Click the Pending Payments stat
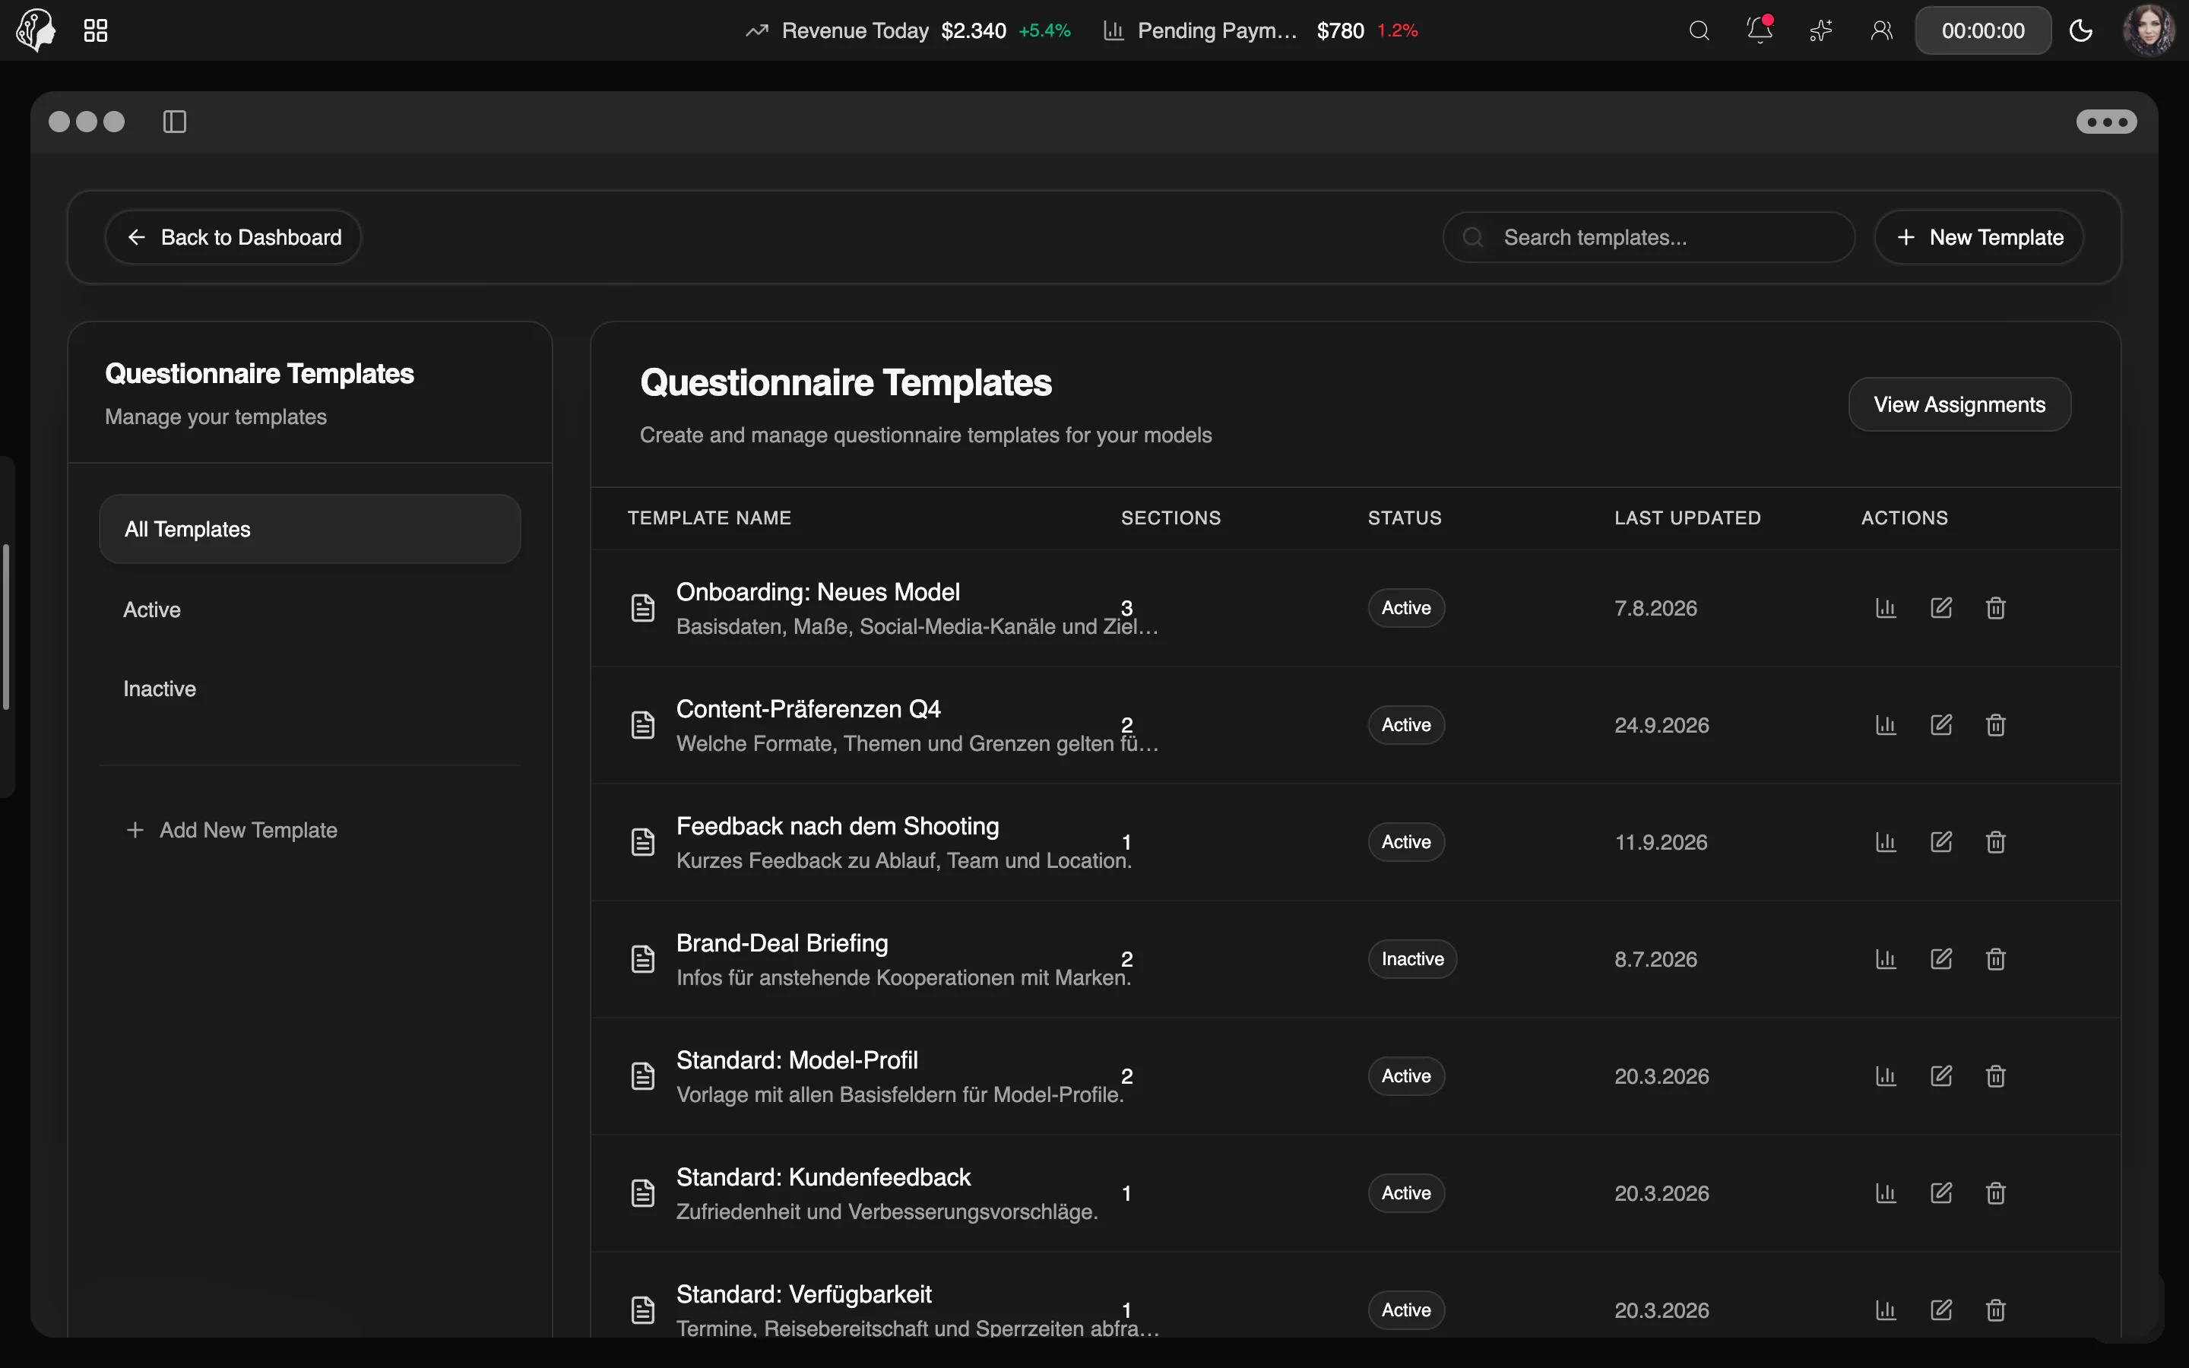The height and width of the screenshot is (1368, 2189). click(1260, 30)
